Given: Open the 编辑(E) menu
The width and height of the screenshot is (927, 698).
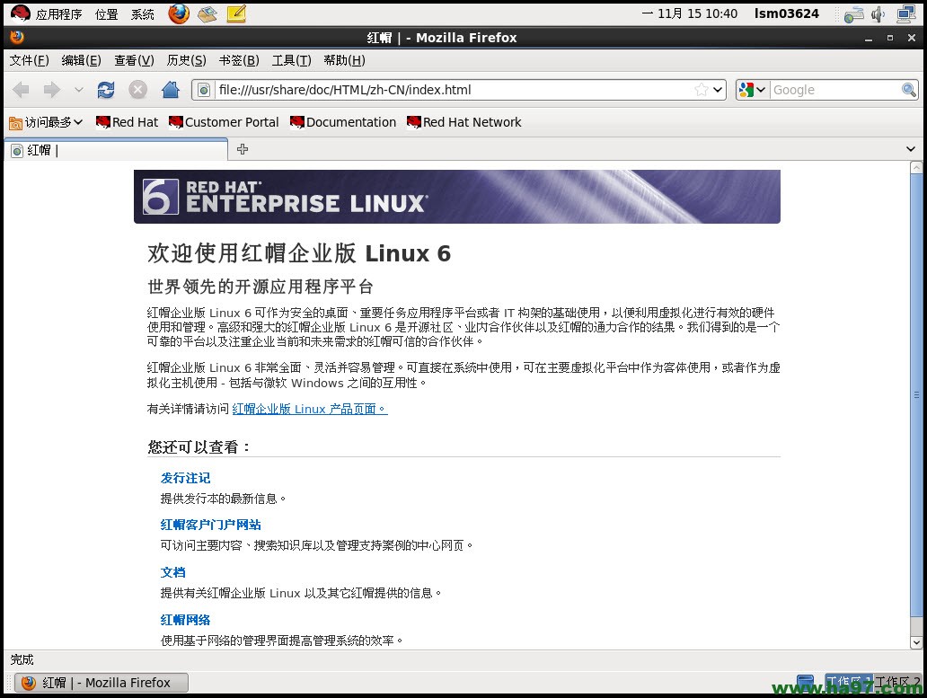Looking at the screenshot, I should (x=81, y=60).
